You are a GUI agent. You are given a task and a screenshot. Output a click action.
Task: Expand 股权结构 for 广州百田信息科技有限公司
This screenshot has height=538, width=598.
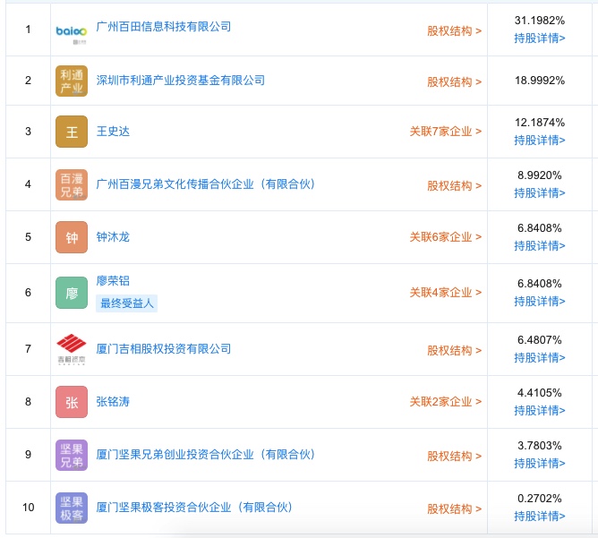[x=454, y=31]
